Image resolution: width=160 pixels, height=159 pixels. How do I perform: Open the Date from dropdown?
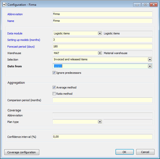(150, 66)
